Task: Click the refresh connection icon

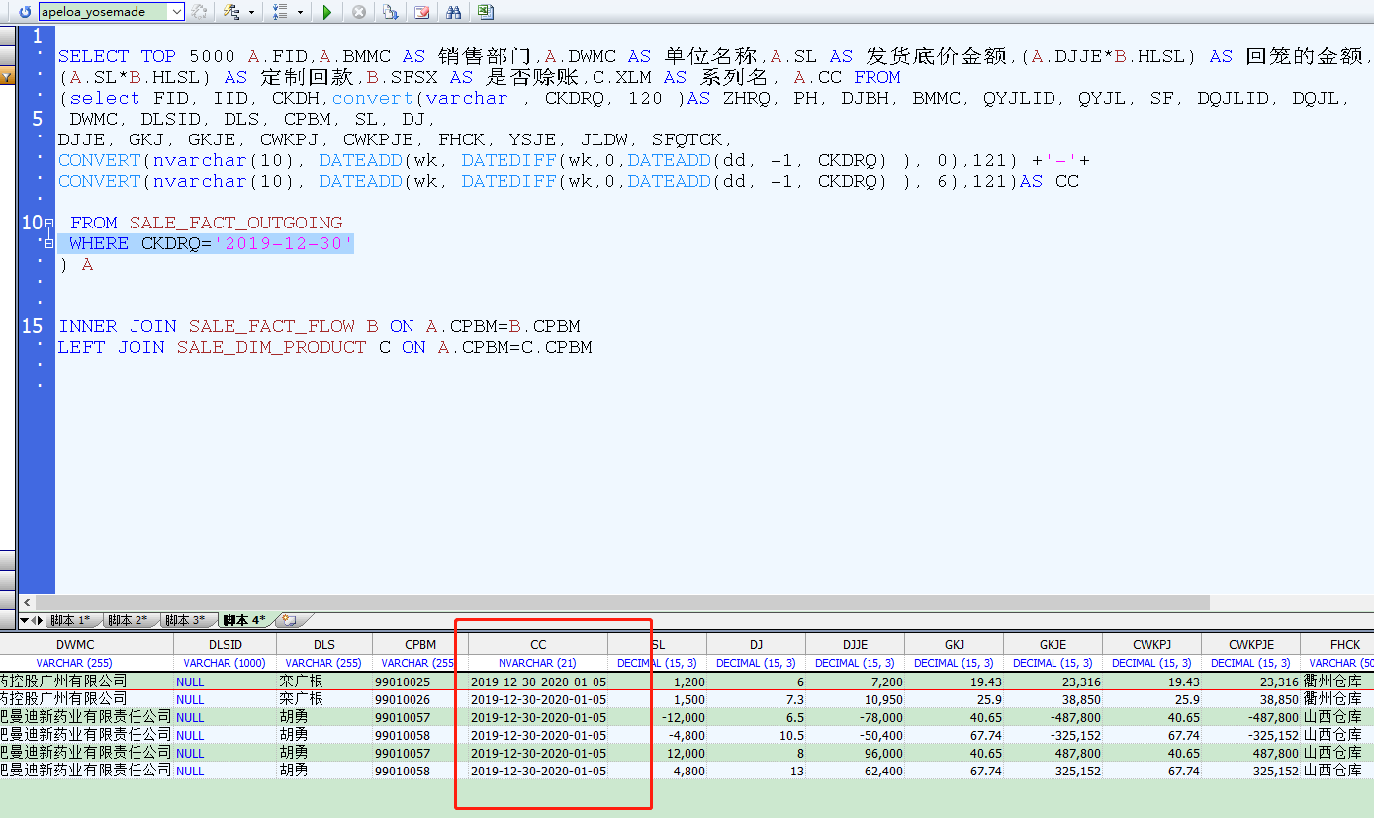Action: pos(26,12)
